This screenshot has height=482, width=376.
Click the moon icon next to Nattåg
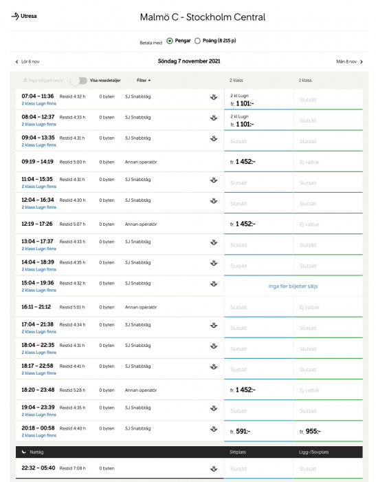tap(24, 452)
